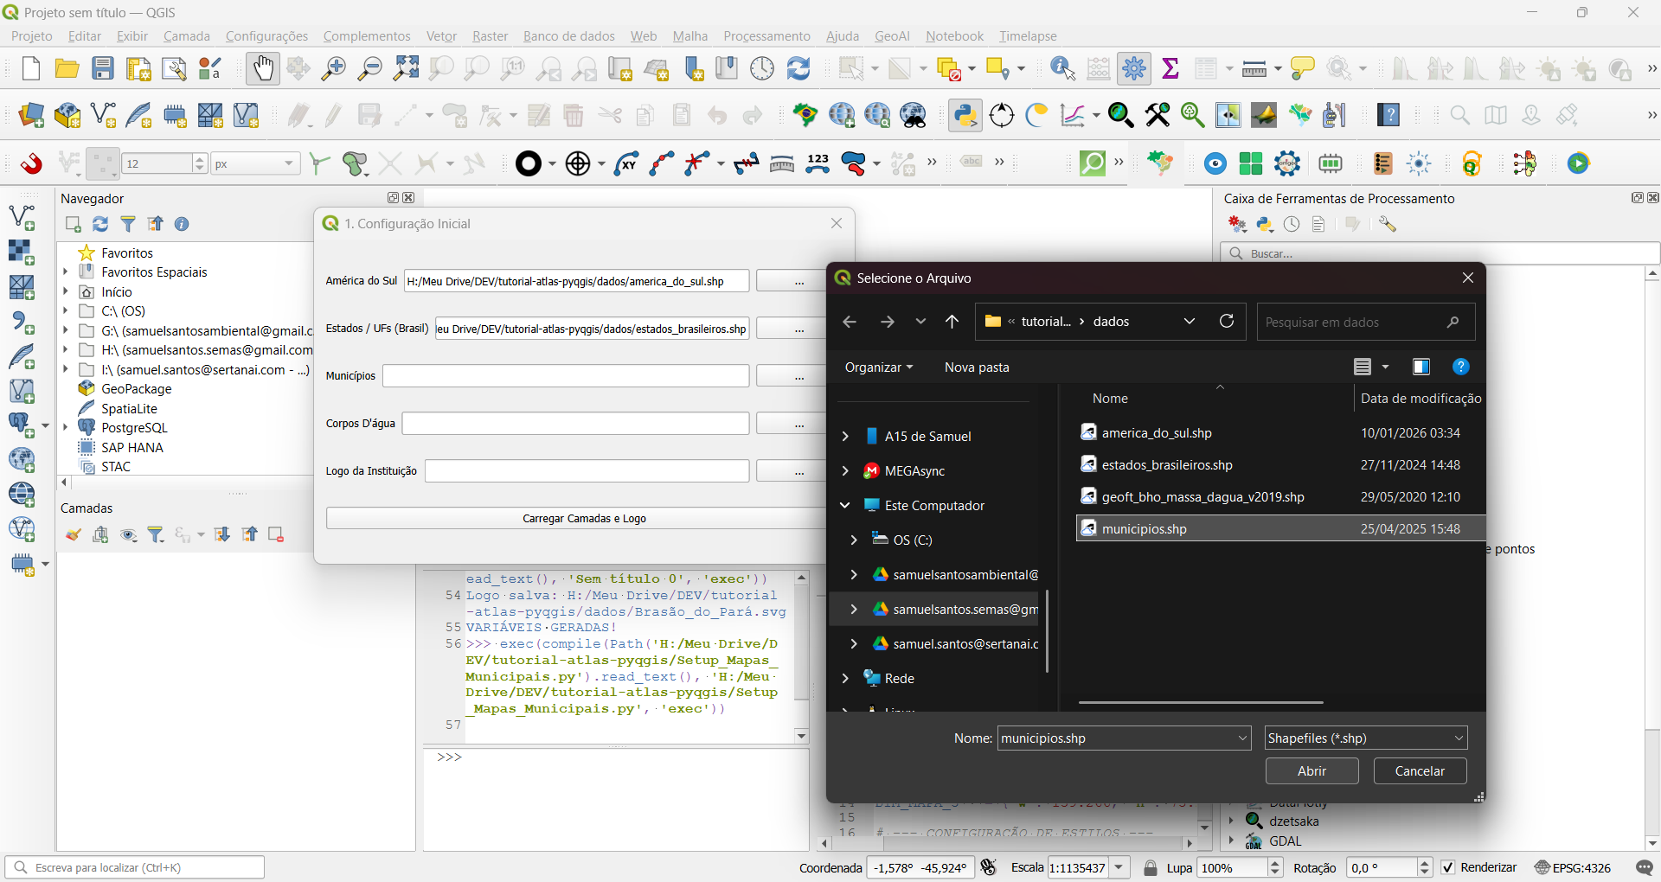Open the Measure Line tool

1256,68
